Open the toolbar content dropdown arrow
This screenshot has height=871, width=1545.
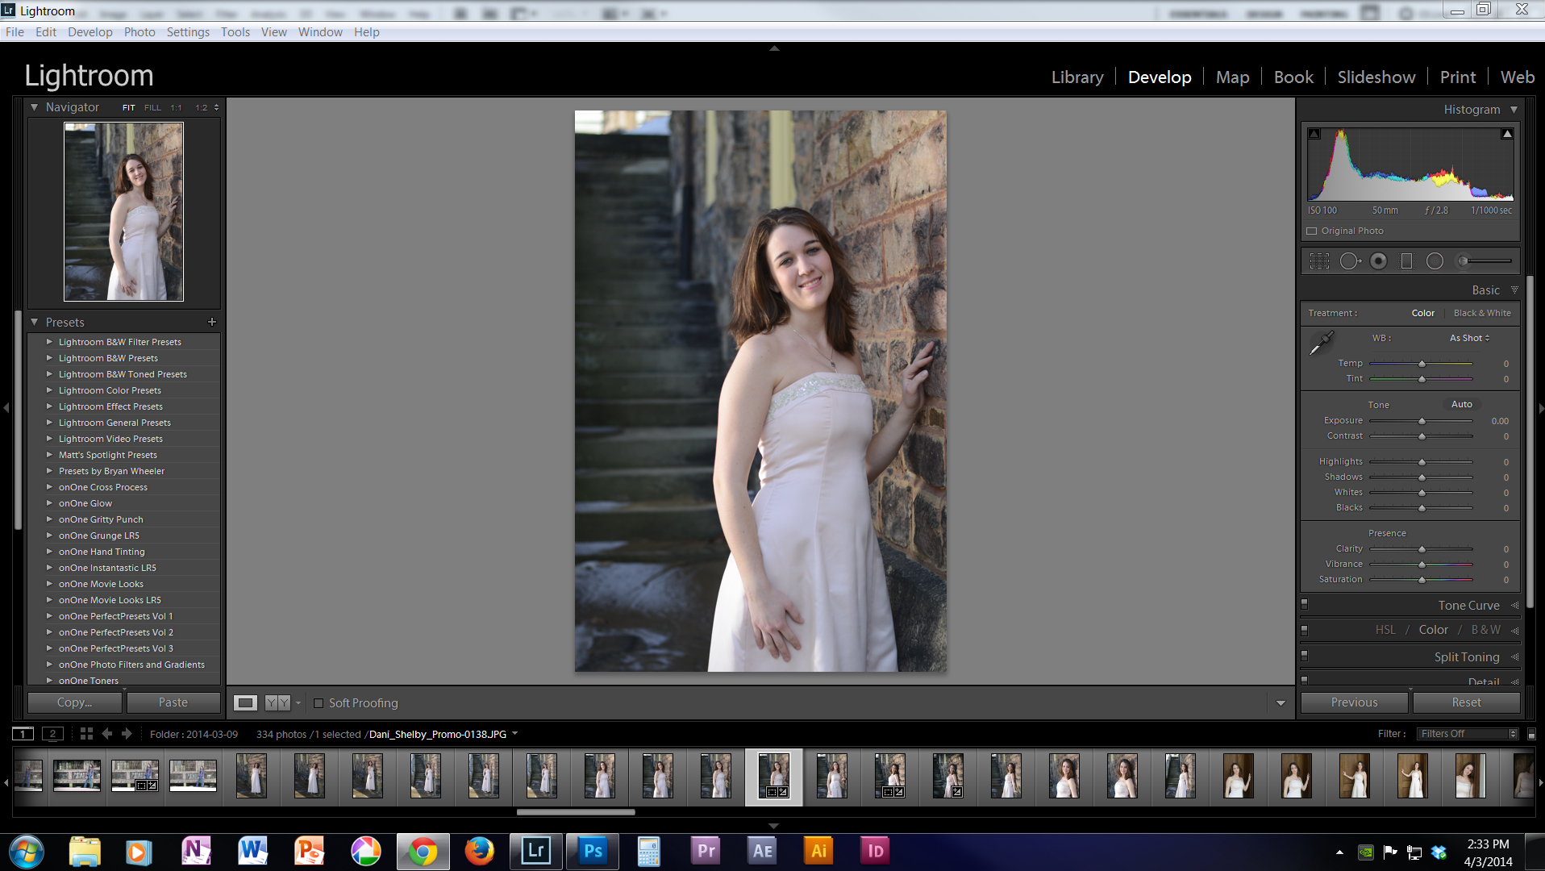pyautogui.click(x=1281, y=703)
